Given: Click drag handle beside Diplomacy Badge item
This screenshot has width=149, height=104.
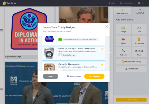Looking at the screenshot, I should coord(2,30).
